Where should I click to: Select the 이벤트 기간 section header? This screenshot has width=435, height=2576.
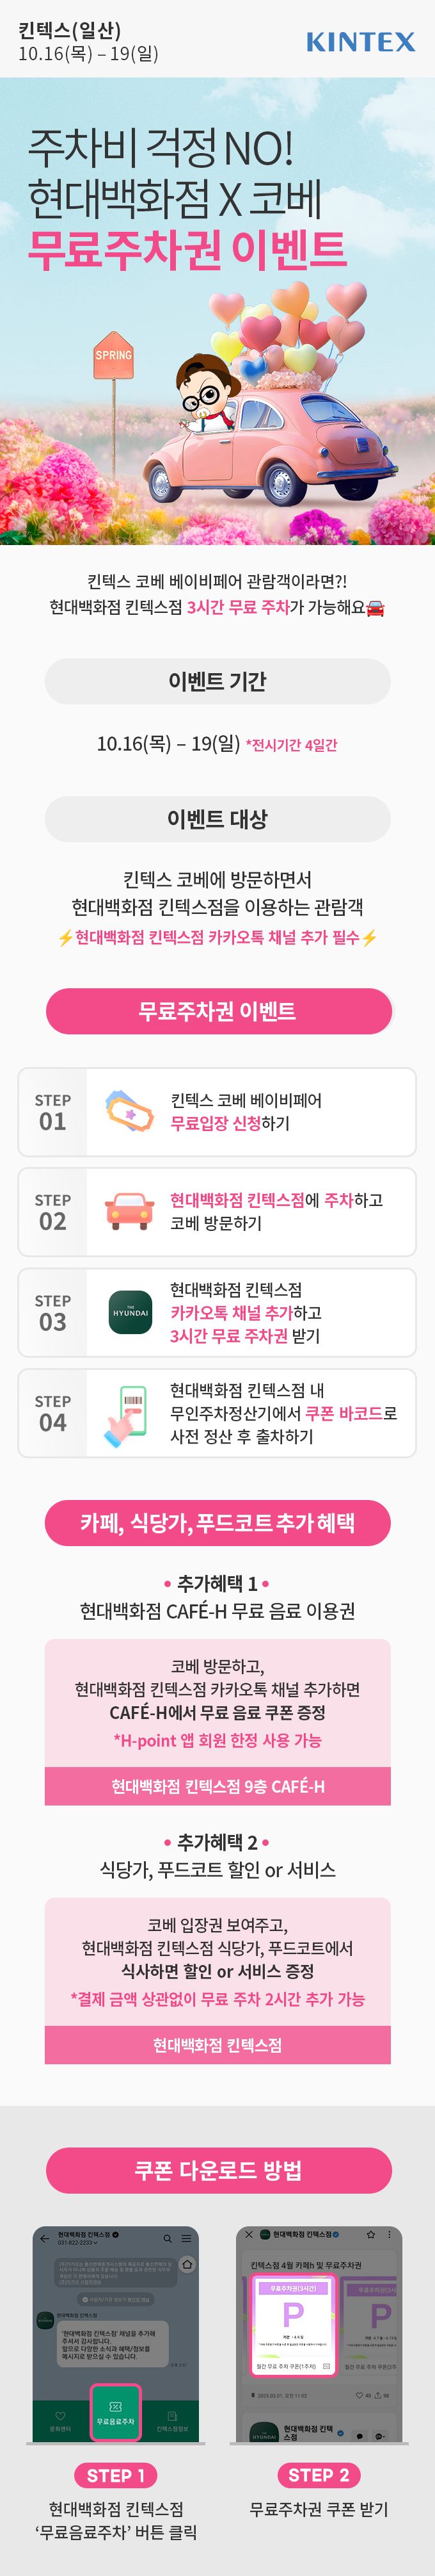point(217,681)
